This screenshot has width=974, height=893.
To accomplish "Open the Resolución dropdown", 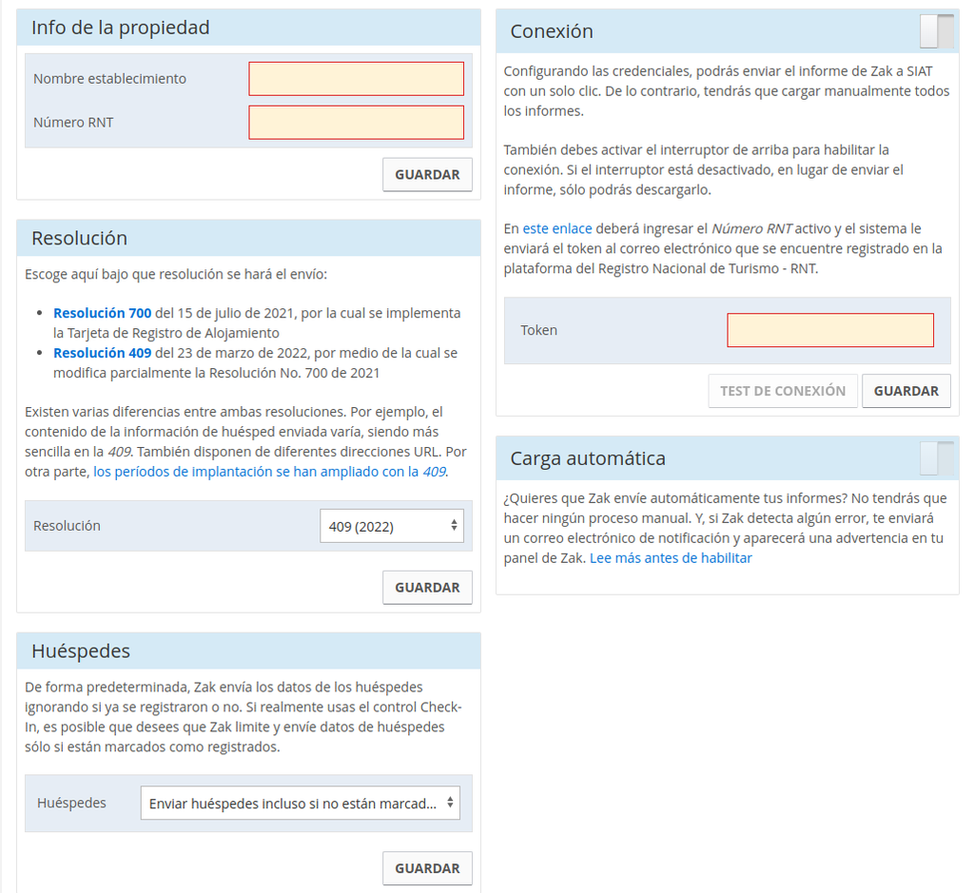I will tap(391, 526).
